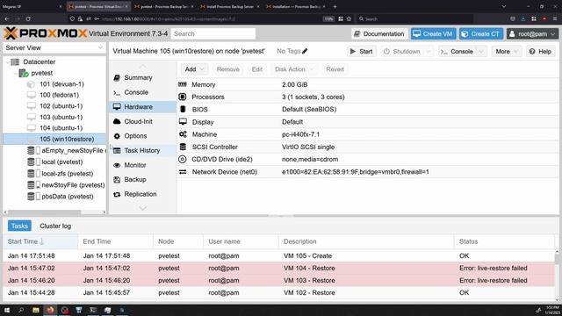Focus the Proxmox search field
The image size is (562, 316).
(213, 33)
